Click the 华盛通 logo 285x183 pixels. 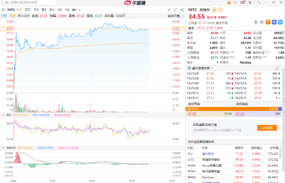[135, 3]
